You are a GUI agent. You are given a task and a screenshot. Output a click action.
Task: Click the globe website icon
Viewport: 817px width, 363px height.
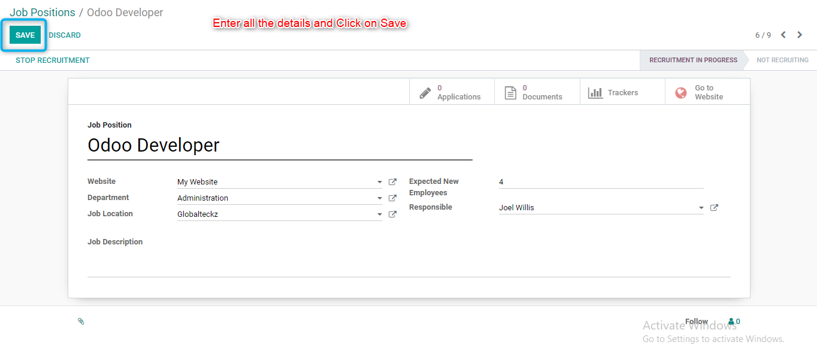681,93
